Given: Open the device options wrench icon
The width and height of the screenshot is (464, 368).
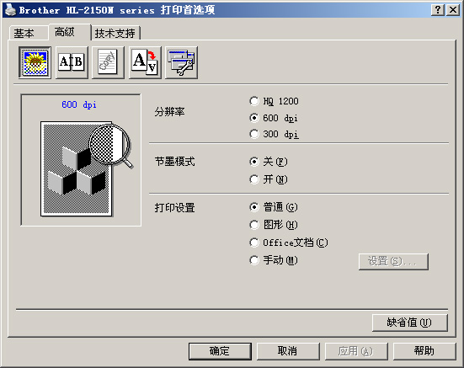Looking at the screenshot, I should pos(181,62).
